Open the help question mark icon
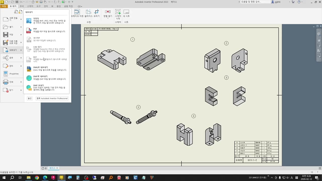 pos(299,2)
